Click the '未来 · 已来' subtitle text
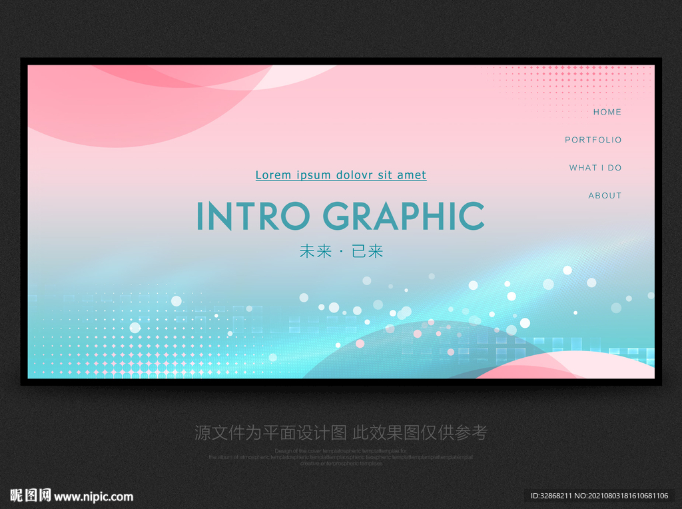Viewport: 682px width, 509px height. pos(341,251)
